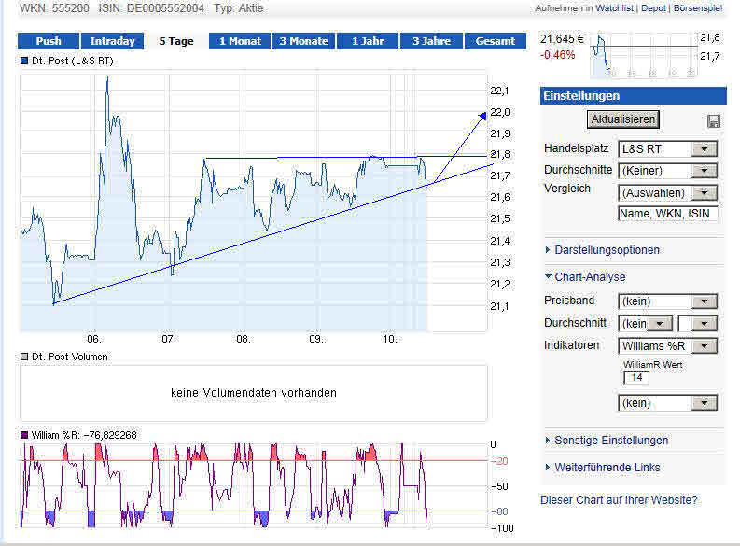Click the Dt. Post (L&S RT) legend label
The height and width of the screenshot is (546, 740).
tap(73, 61)
